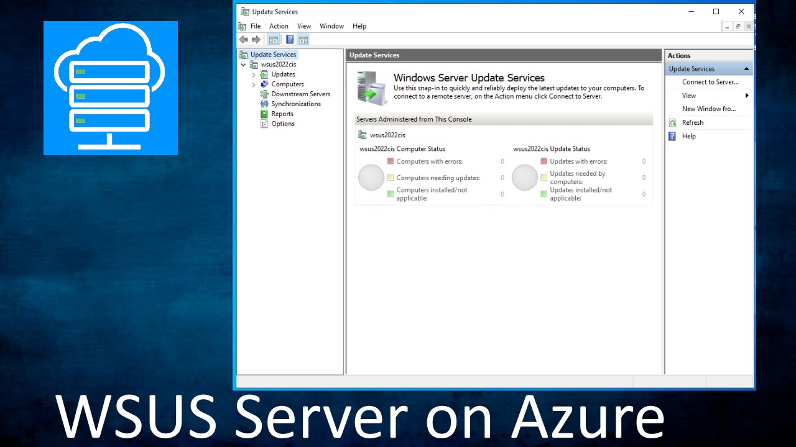This screenshot has width=796, height=447.
Task: Click the Actions pane header
Action: [709, 55]
